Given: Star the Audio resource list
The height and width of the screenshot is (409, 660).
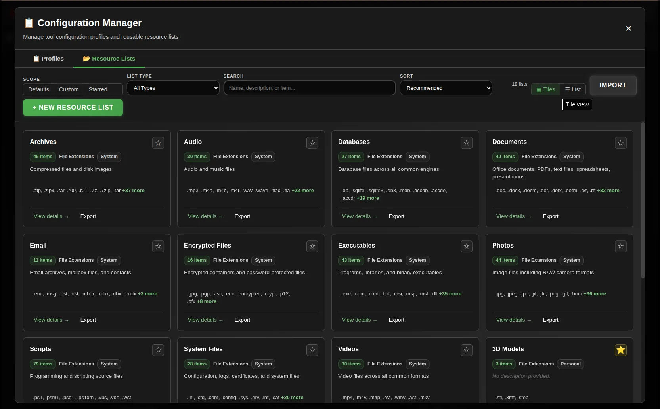Looking at the screenshot, I should pyautogui.click(x=312, y=143).
